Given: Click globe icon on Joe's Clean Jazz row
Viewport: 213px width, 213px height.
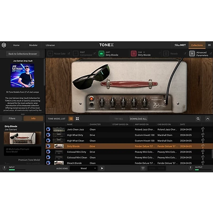Looking at the screenshot, I should tap(48, 129).
